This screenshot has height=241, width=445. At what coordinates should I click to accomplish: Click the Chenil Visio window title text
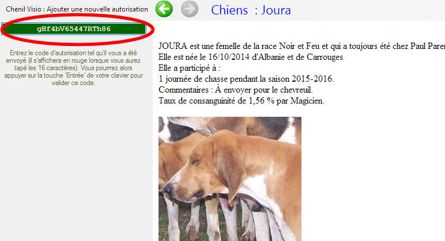tap(77, 9)
